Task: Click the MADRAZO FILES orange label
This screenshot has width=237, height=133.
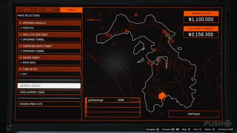Action: point(201,13)
